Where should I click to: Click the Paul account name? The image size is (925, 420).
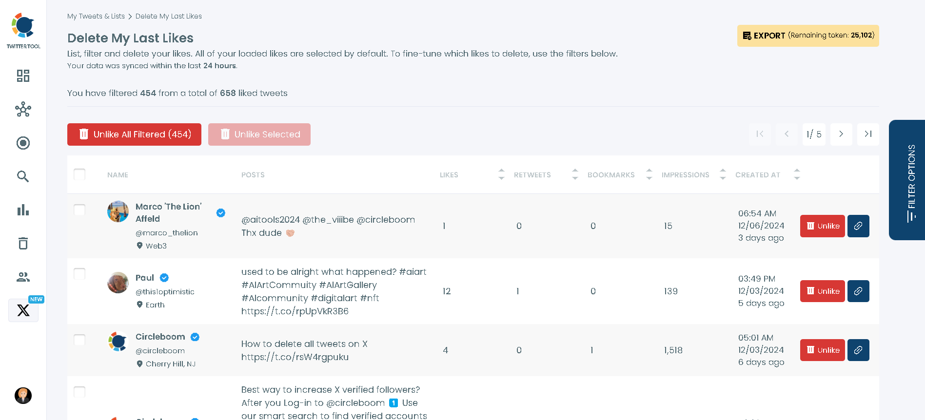point(145,278)
